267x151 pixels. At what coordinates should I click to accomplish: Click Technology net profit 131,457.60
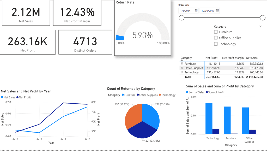[214, 72]
